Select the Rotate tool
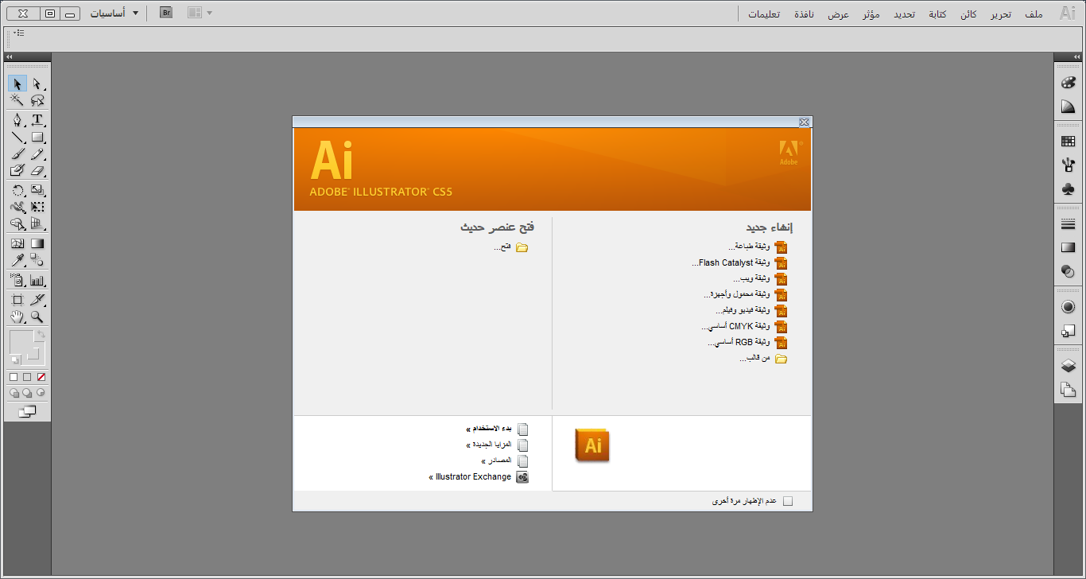This screenshot has width=1086, height=579. 17,190
